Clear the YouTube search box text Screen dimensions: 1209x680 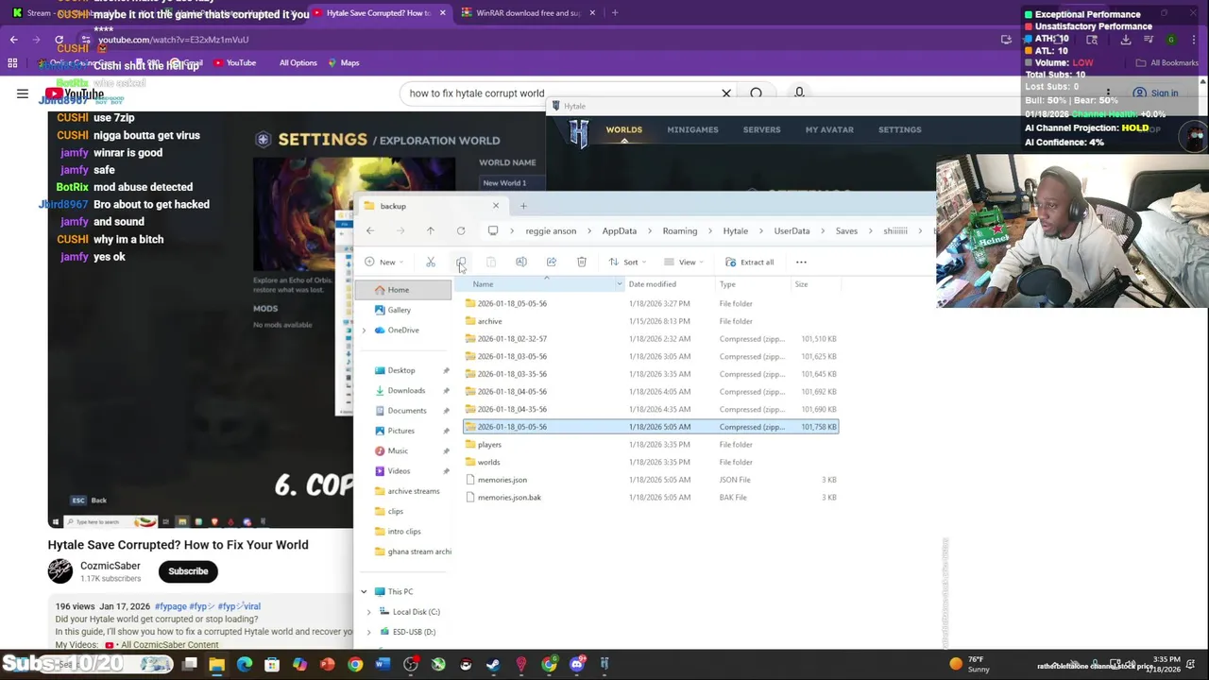(726, 93)
